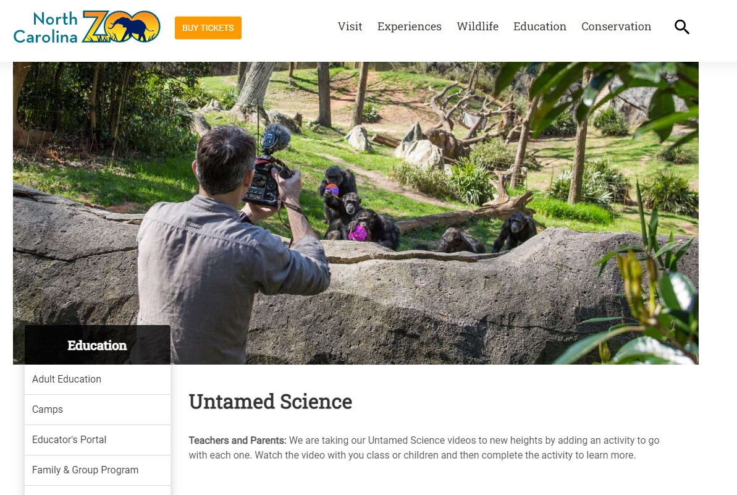Open the Family & Group Program link

coord(97,470)
